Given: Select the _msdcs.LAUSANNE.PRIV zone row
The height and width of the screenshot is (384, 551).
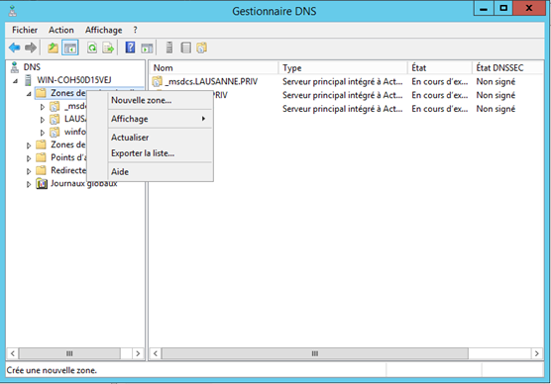Looking at the screenshot, I should coord(211,81).
